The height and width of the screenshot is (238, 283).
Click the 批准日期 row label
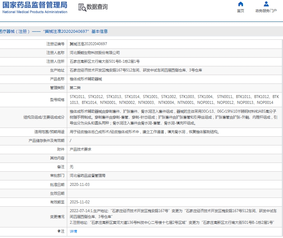(57, 184)
